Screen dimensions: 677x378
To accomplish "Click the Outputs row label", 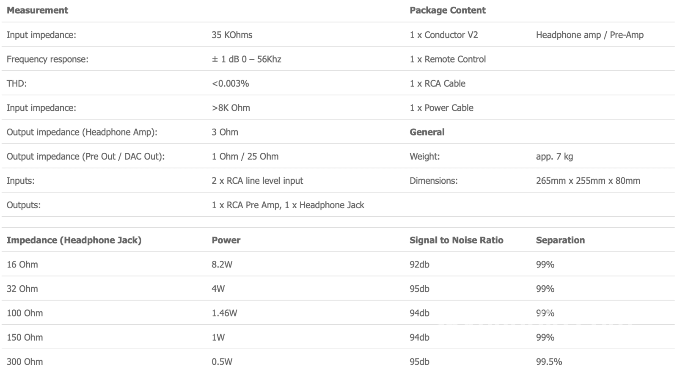I will click(24, 205).
